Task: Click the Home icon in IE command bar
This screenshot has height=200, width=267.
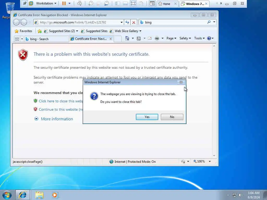Action: [127, 38]
